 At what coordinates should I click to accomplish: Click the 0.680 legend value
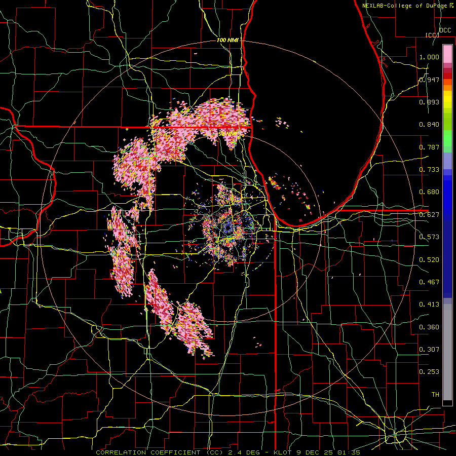[x=429, y=192]
